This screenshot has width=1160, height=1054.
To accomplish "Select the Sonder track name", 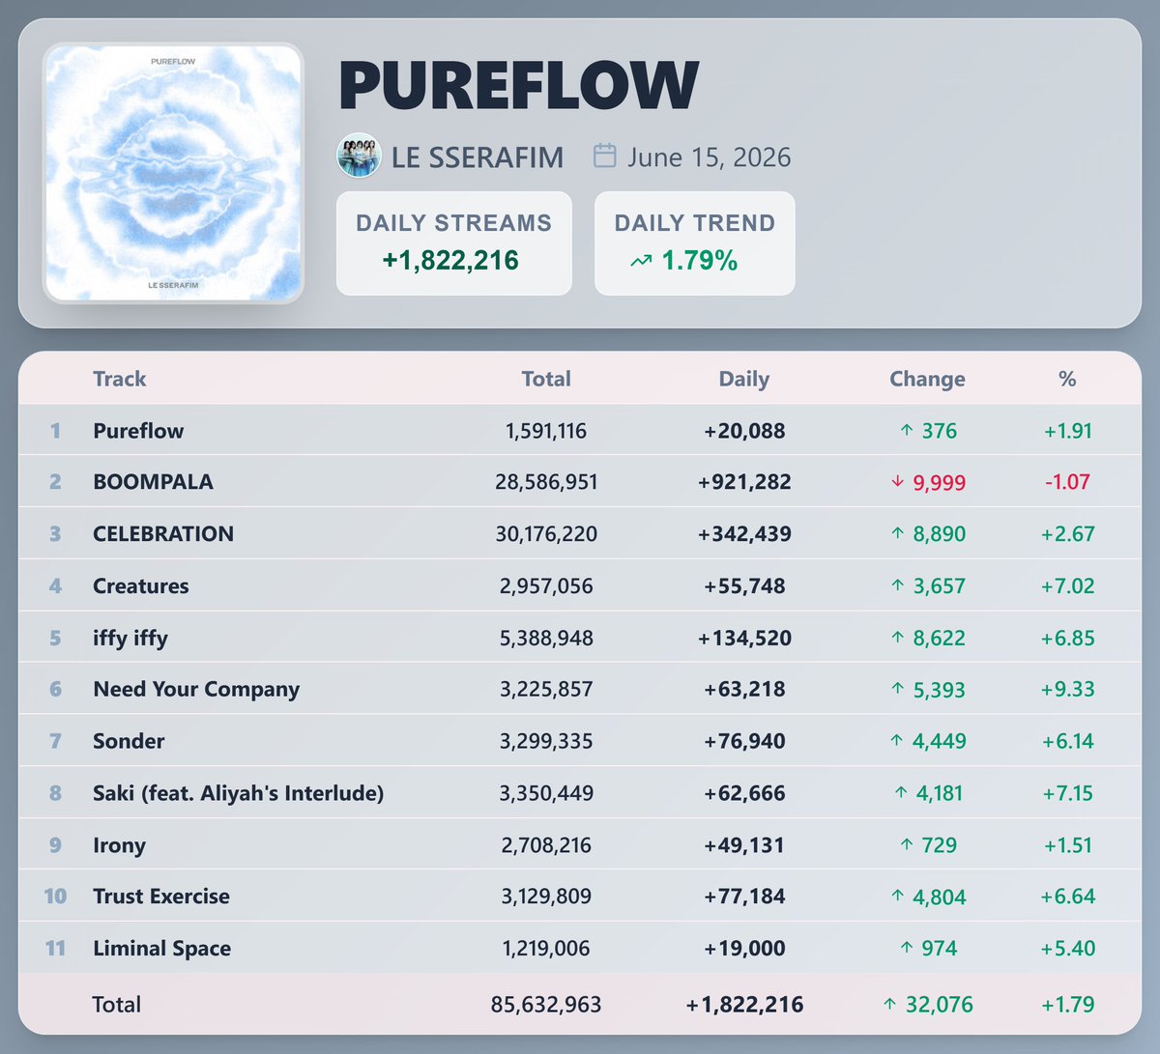I will (x=129, y=741).
